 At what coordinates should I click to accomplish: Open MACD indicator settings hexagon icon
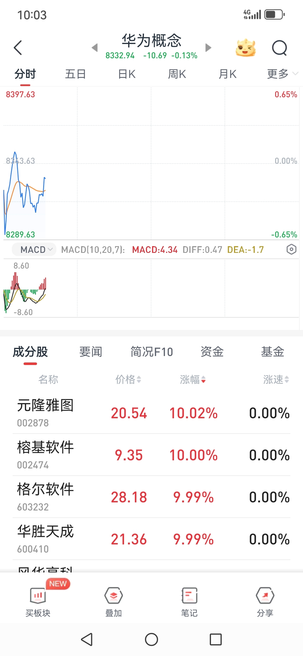point(291,249)
